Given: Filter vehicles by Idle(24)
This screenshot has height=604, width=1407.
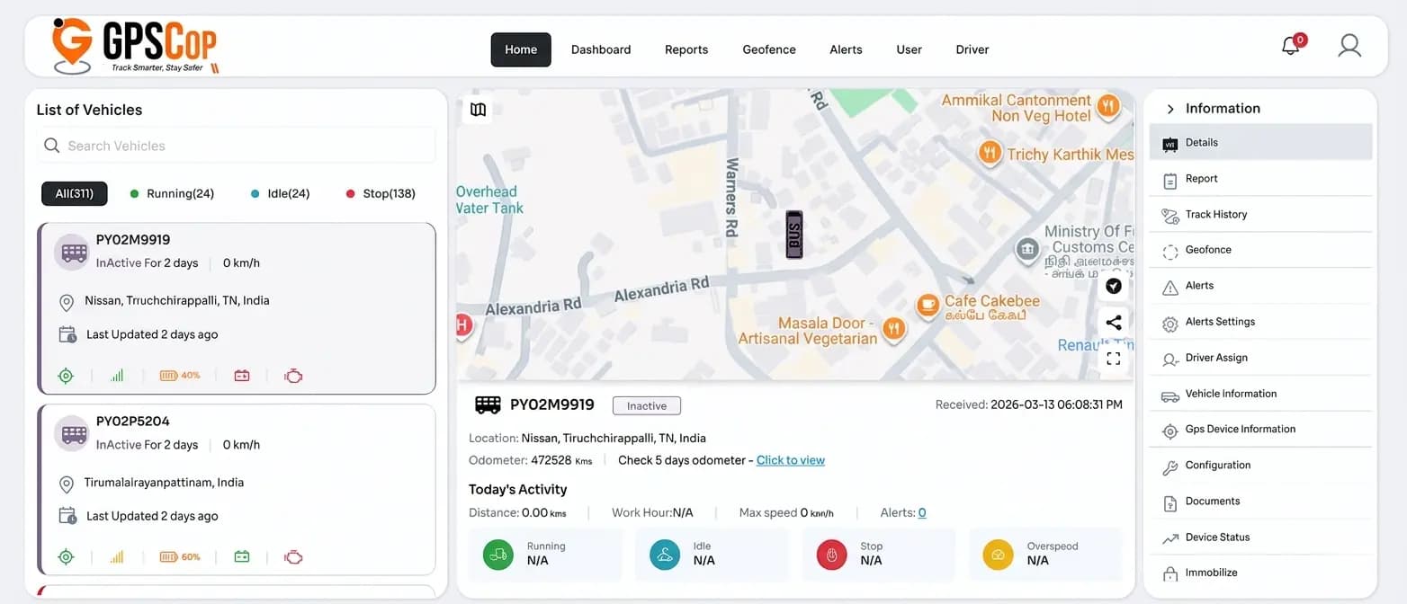Looking at the screenshot, I should pos(280,193).
